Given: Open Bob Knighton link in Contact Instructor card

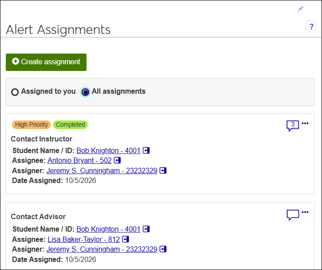Looking at the screenshot, I should pos(108,150).
